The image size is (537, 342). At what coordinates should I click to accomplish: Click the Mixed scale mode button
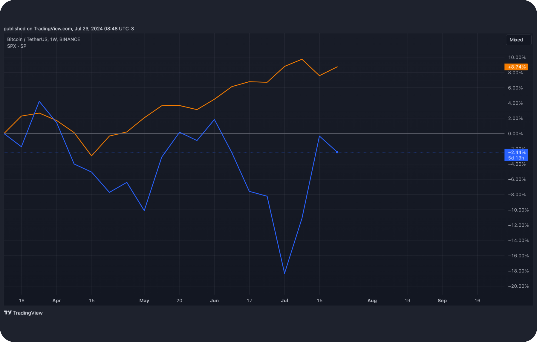518,40
